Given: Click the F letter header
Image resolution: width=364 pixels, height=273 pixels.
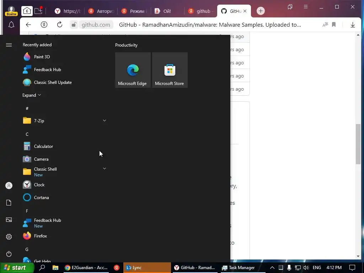Looking at the screenshot, I should coord(27,211).
